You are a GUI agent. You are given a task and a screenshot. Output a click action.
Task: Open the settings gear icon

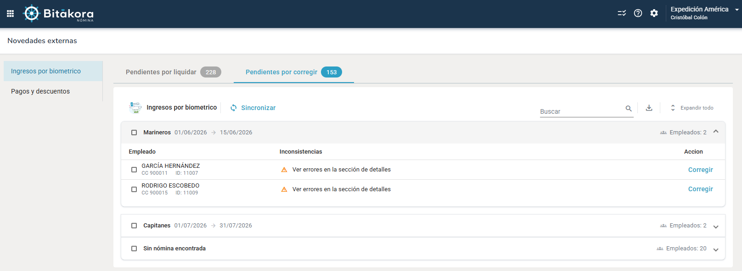tap(654, 13)
